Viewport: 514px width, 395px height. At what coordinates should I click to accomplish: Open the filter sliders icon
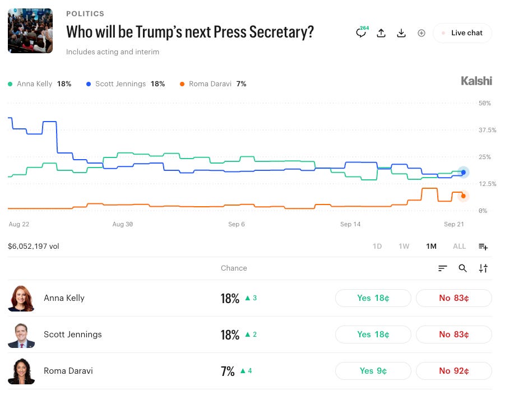coord(483,268)
